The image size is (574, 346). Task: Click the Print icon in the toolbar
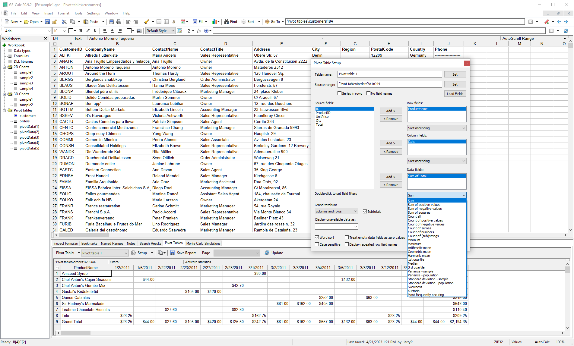click(119, 22)
